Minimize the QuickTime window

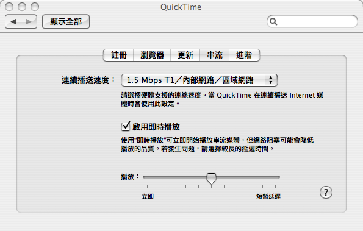(22, 7)
